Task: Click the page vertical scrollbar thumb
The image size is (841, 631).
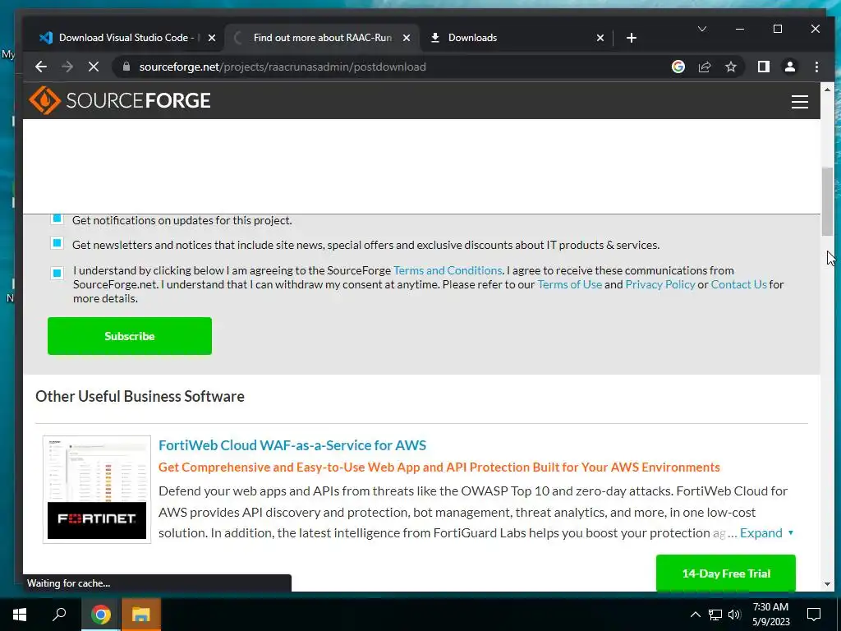Action: (828, 201)
